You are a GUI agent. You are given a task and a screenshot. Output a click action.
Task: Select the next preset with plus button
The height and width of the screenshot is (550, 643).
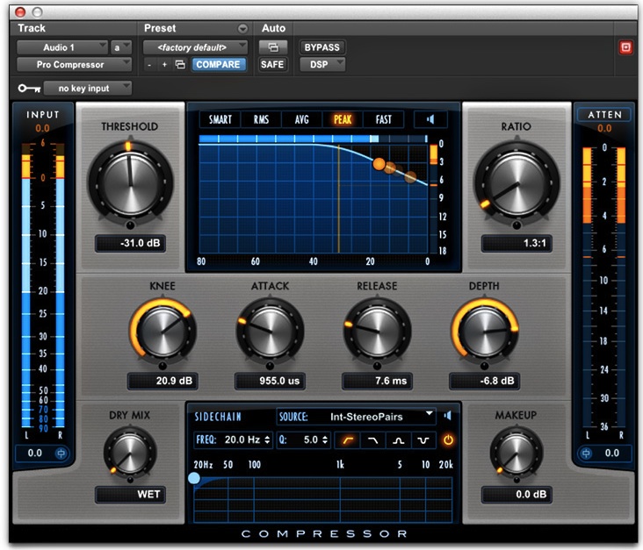(x=164, y=65)
